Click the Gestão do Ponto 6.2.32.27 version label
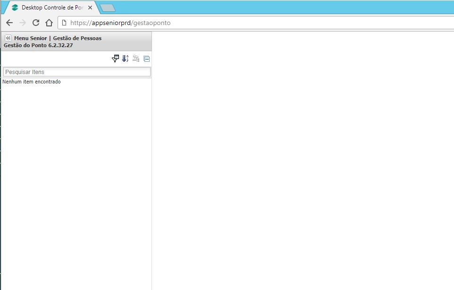 coord(38,45)
